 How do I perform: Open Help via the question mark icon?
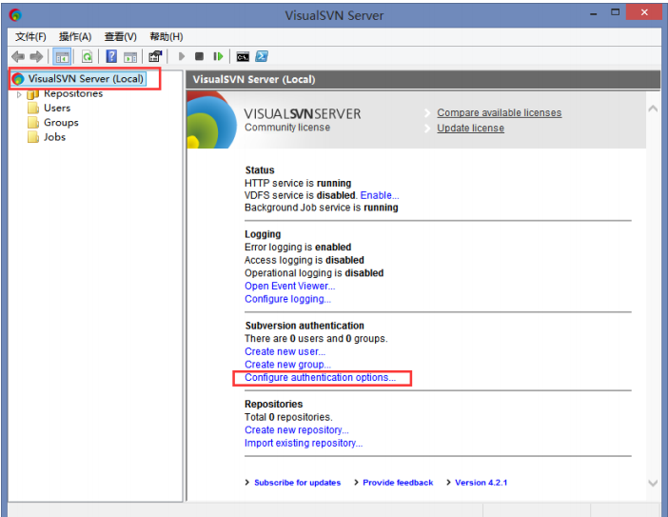111,56
